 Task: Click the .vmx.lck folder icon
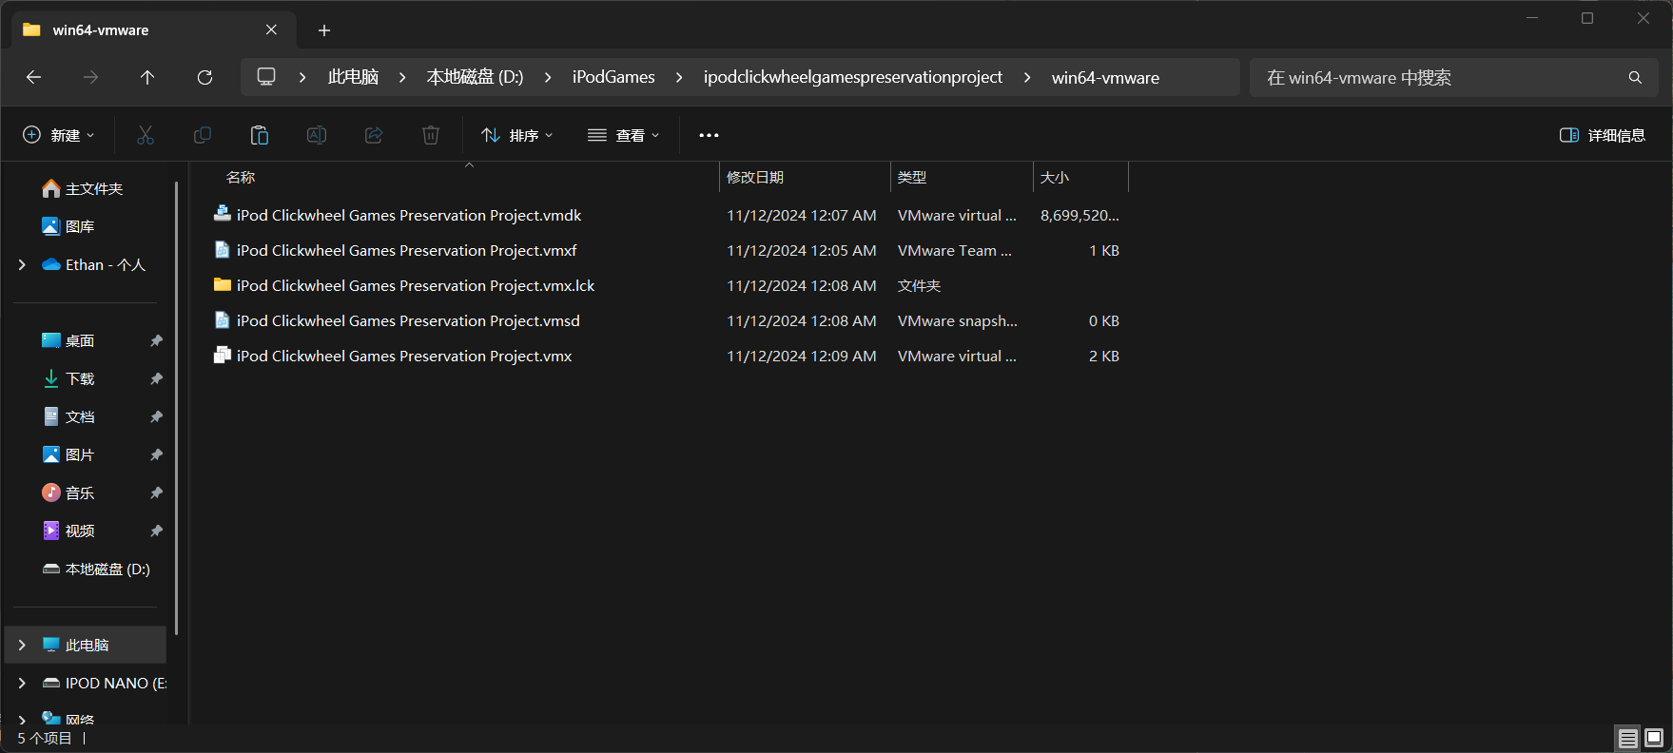[x=223, y=284]
